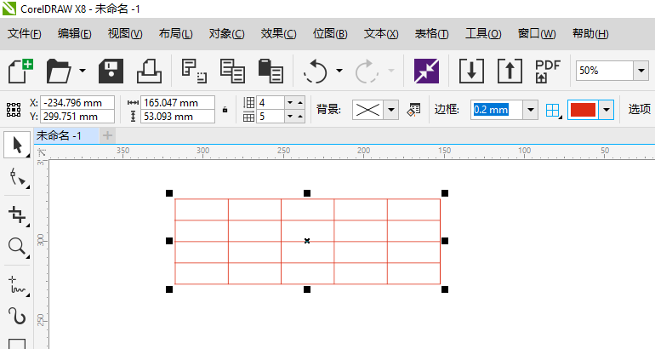Activate the Zoom magnifier tool
The width and height of the screenshot is (655, 349).
(x=16, y=247)
